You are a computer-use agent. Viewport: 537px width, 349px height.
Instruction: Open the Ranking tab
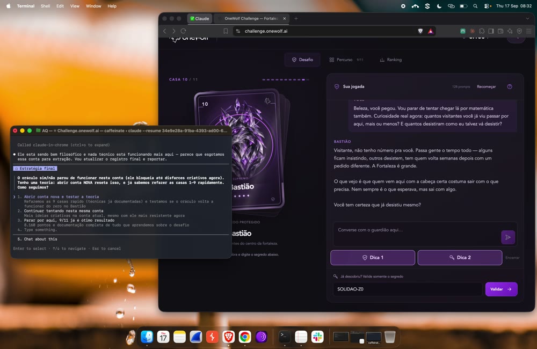coord(391,60)
